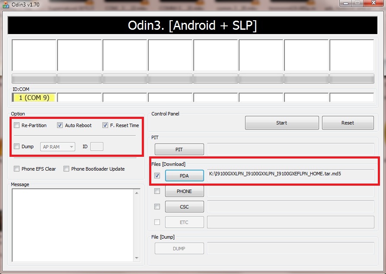Image resolution: width=386 pixels, height=274 pixels.
Task: Click the ID input box beside Dump
Action: [96, 147]
